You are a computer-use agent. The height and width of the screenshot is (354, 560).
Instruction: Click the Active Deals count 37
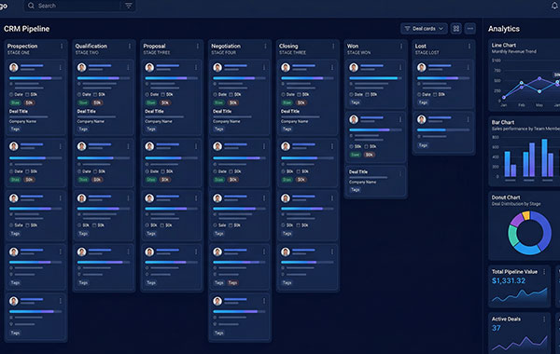click(497, 328)
